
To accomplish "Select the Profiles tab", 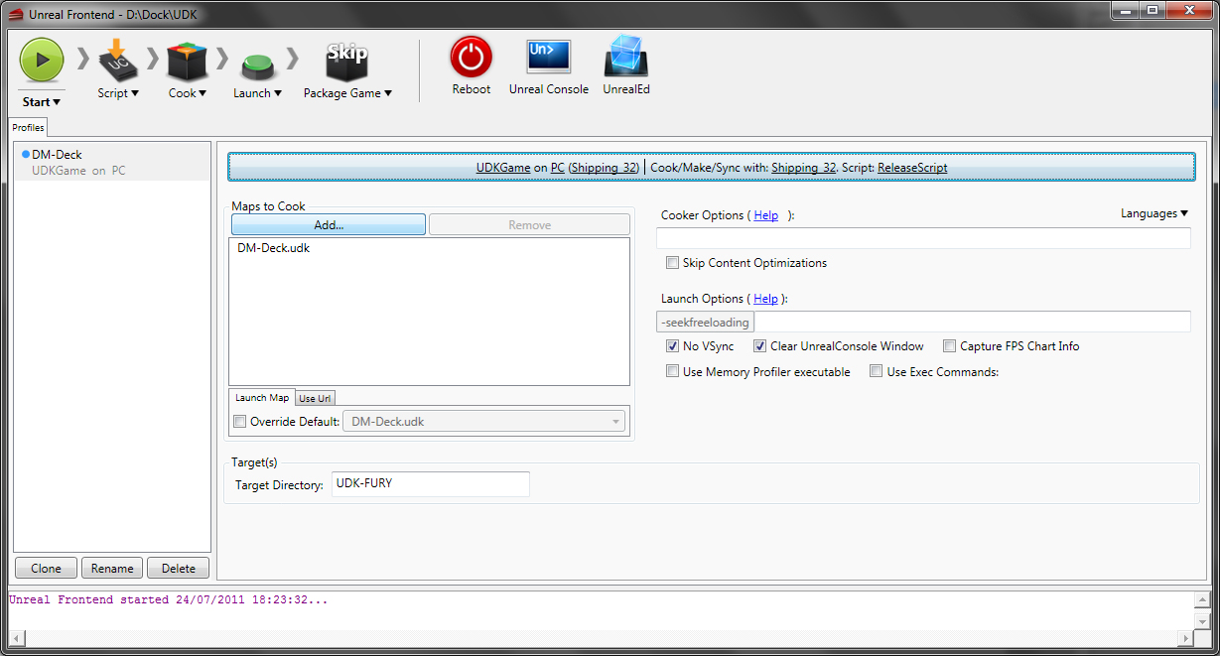I will 28,128.
